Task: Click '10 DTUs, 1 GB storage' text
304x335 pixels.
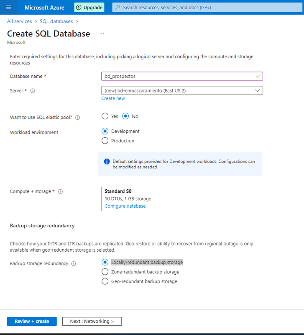Action: [x=128, y=198]
